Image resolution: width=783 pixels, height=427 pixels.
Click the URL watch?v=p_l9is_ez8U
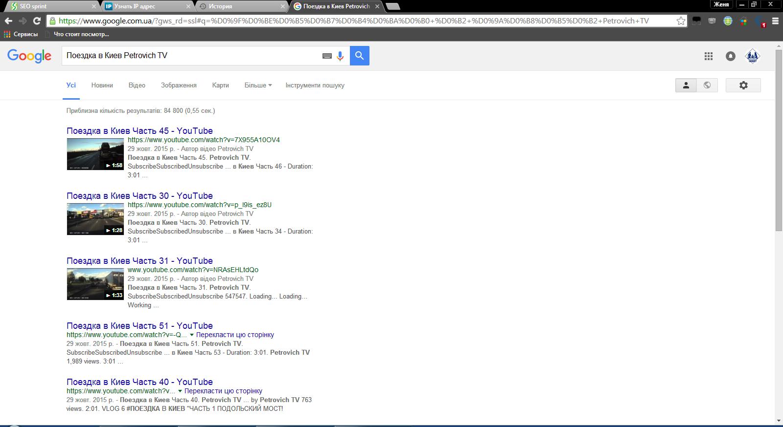pyautogui.click(x=200, y=205)
